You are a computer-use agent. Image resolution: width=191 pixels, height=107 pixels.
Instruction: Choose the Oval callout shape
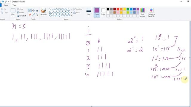66,15
